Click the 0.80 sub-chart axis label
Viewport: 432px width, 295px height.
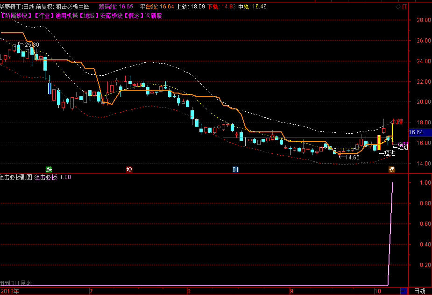[425, 203]
